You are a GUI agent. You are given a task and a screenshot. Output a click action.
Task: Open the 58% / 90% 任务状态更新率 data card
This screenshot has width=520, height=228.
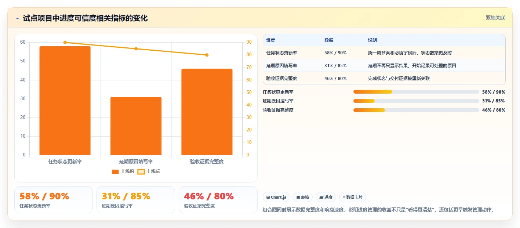54,200
